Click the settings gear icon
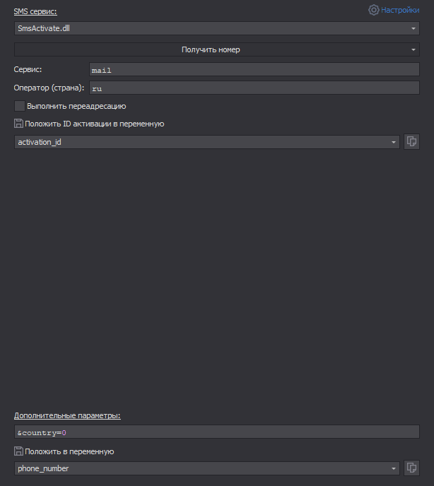Screen dimensions: 434x486 click(374, 10)
